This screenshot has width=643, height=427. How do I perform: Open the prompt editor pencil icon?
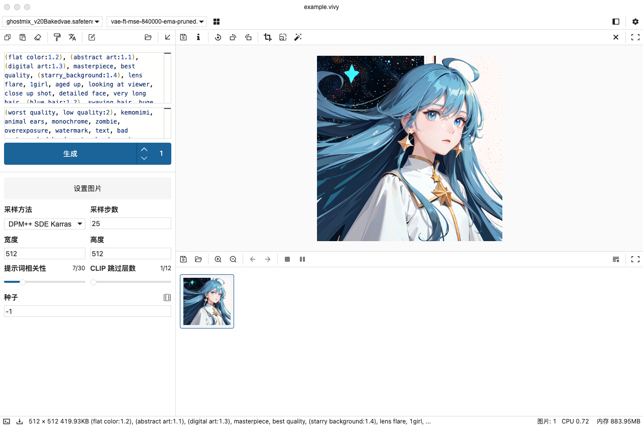(92, 37)
